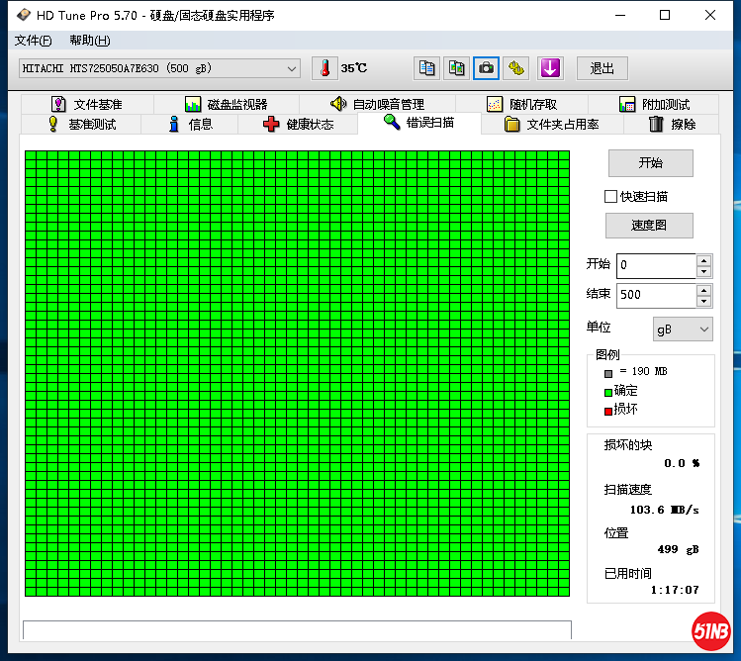Open options via the tools icon

[x=516, y=68]
